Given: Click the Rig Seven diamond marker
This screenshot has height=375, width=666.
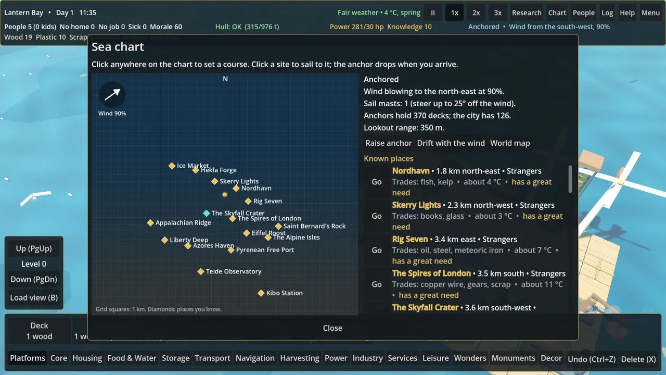Looking at the screenshot, I should coord(248,201).
